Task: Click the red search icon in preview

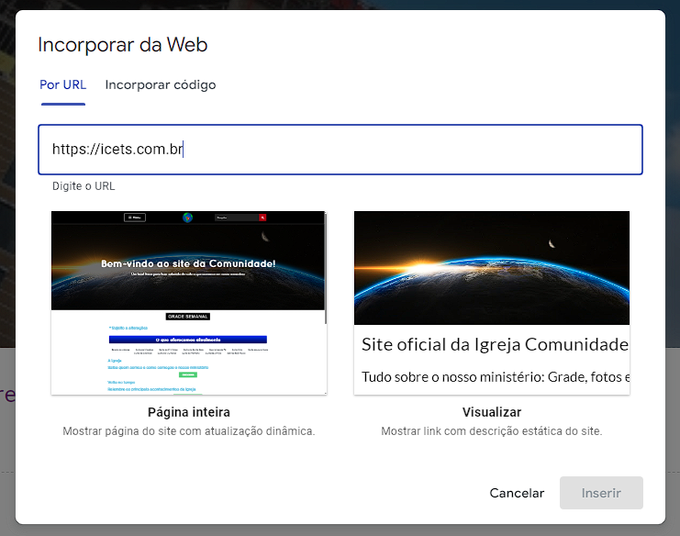Action: 262,218
